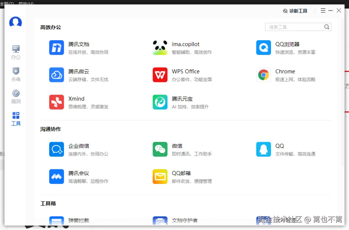Image resolution: width=349 pixels, height=230 pixels.
Task: Click the 即时通讯，工作助手 description
Action: pos(192,154)
